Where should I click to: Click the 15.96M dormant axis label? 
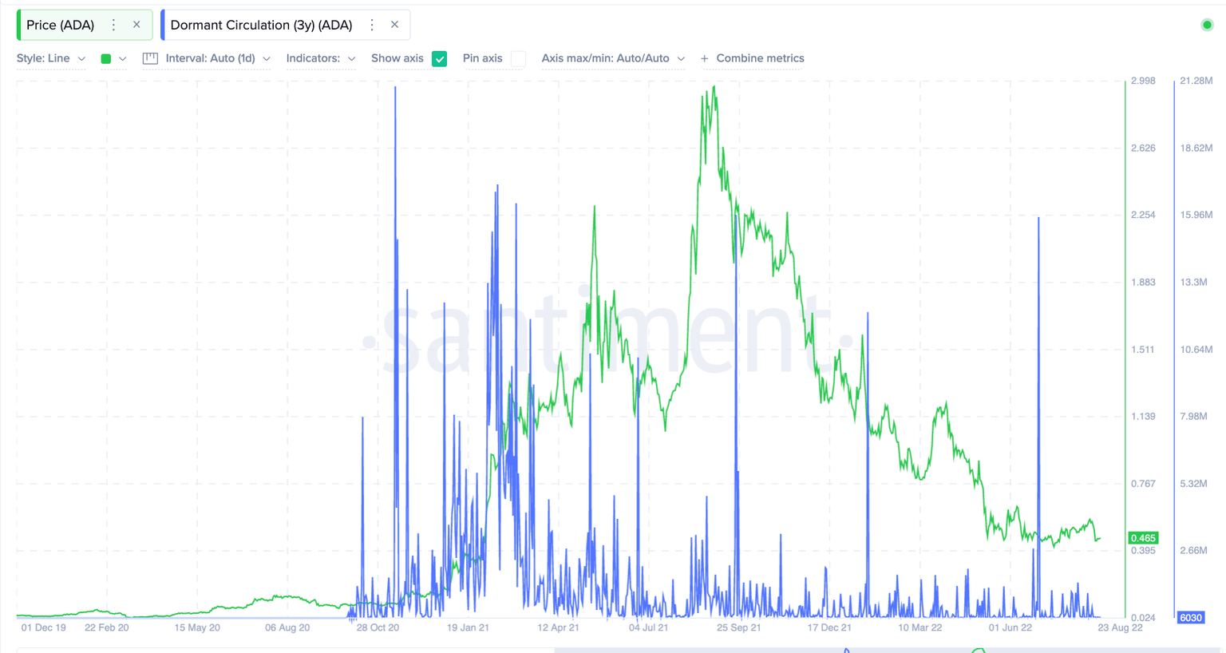[1196, 215]
